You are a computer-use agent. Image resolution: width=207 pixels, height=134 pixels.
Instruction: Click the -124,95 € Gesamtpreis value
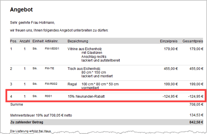tap(195, 96)
